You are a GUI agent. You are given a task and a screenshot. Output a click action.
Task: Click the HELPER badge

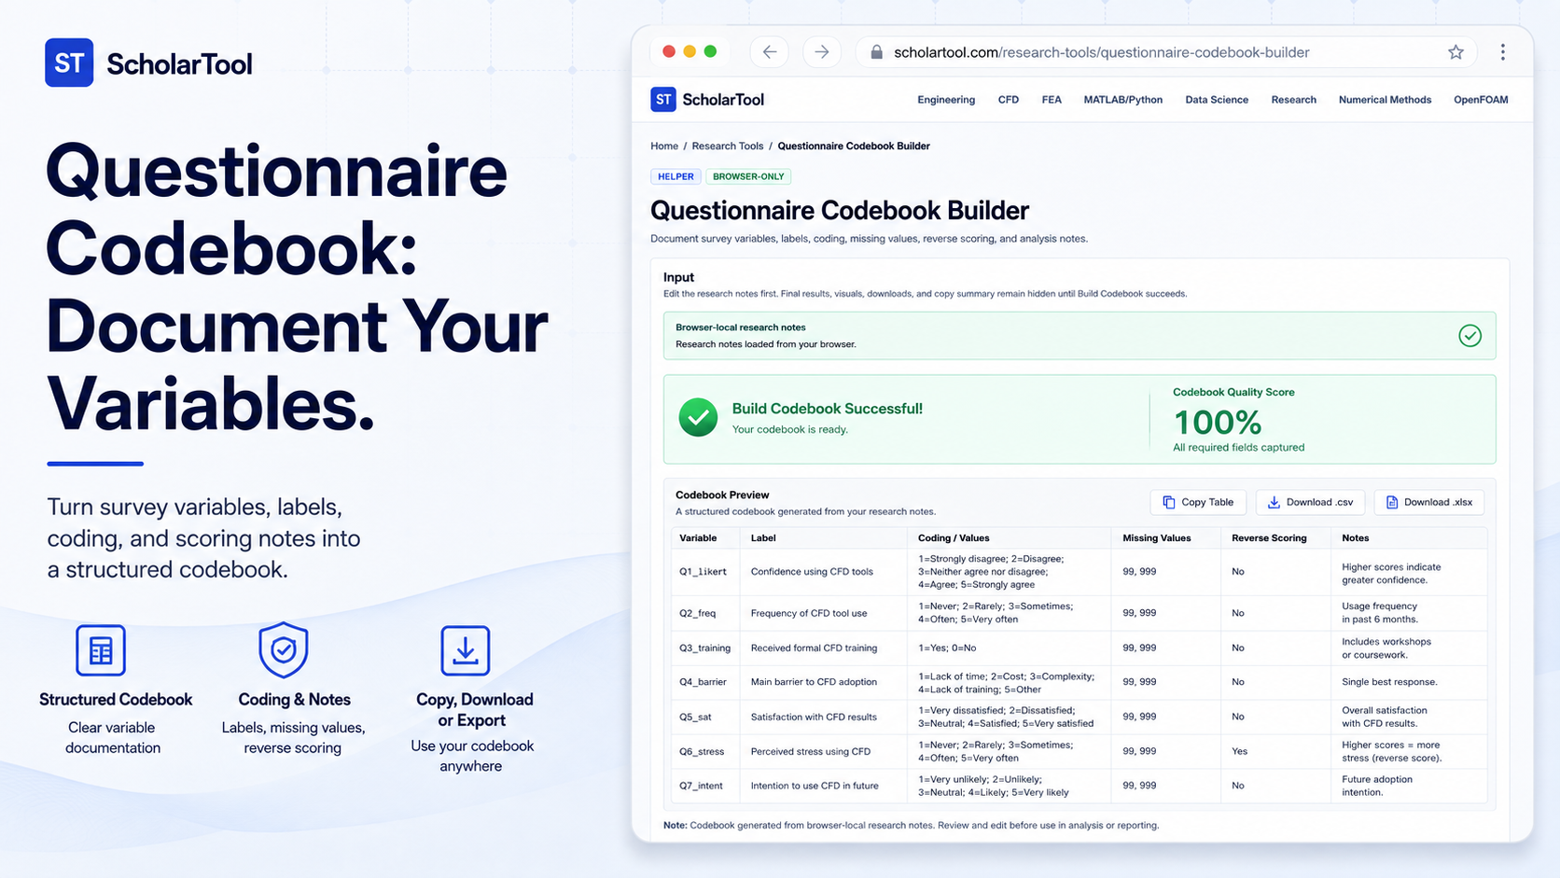pyautogui.click(x=676, y=176)
